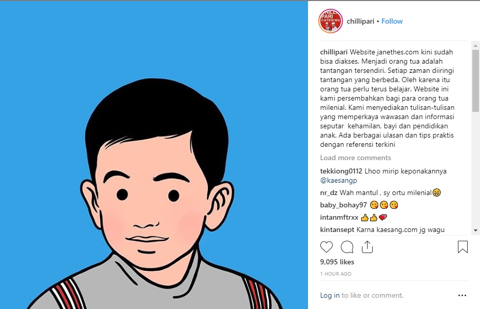Open the 1 HOUR AGO timestamp link
Image resolution: width=480 pixels, height=309 pixels.
point(336,274)
